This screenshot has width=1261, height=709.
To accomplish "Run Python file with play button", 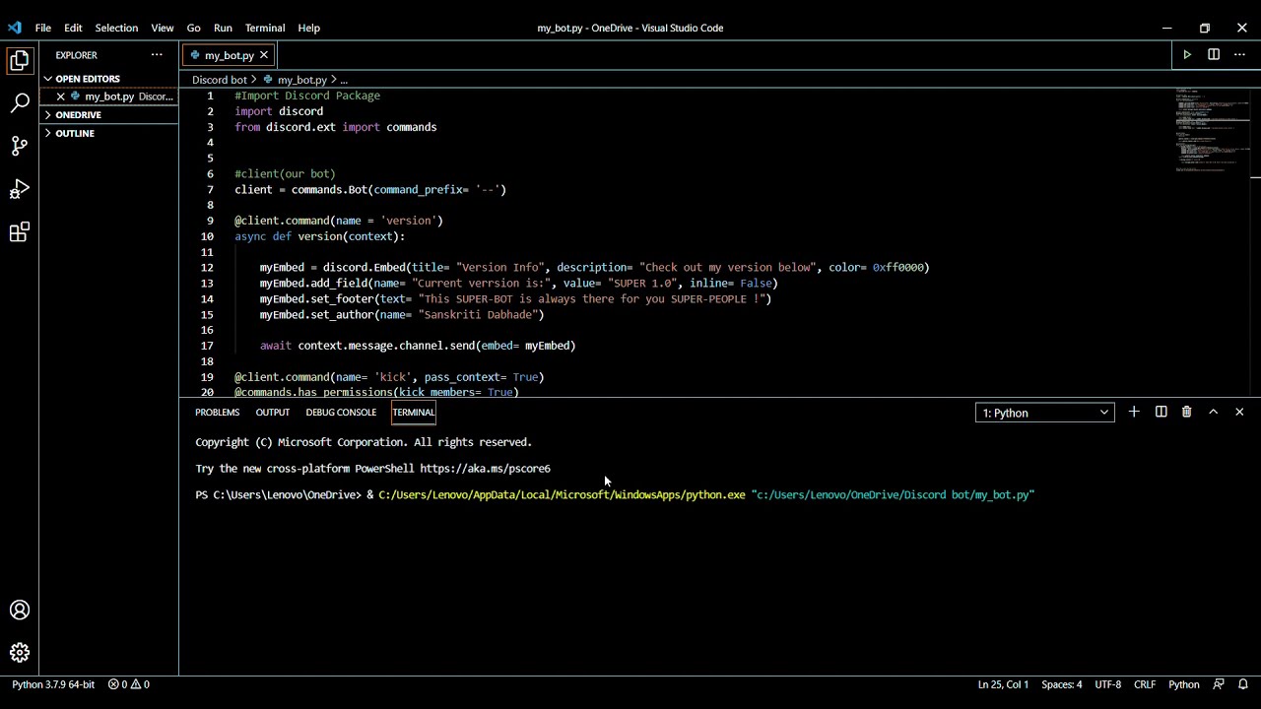I will pos(1187,55).
